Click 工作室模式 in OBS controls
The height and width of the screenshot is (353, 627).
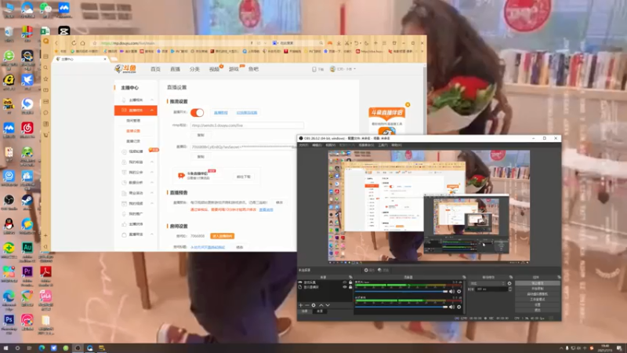point(538,299)
